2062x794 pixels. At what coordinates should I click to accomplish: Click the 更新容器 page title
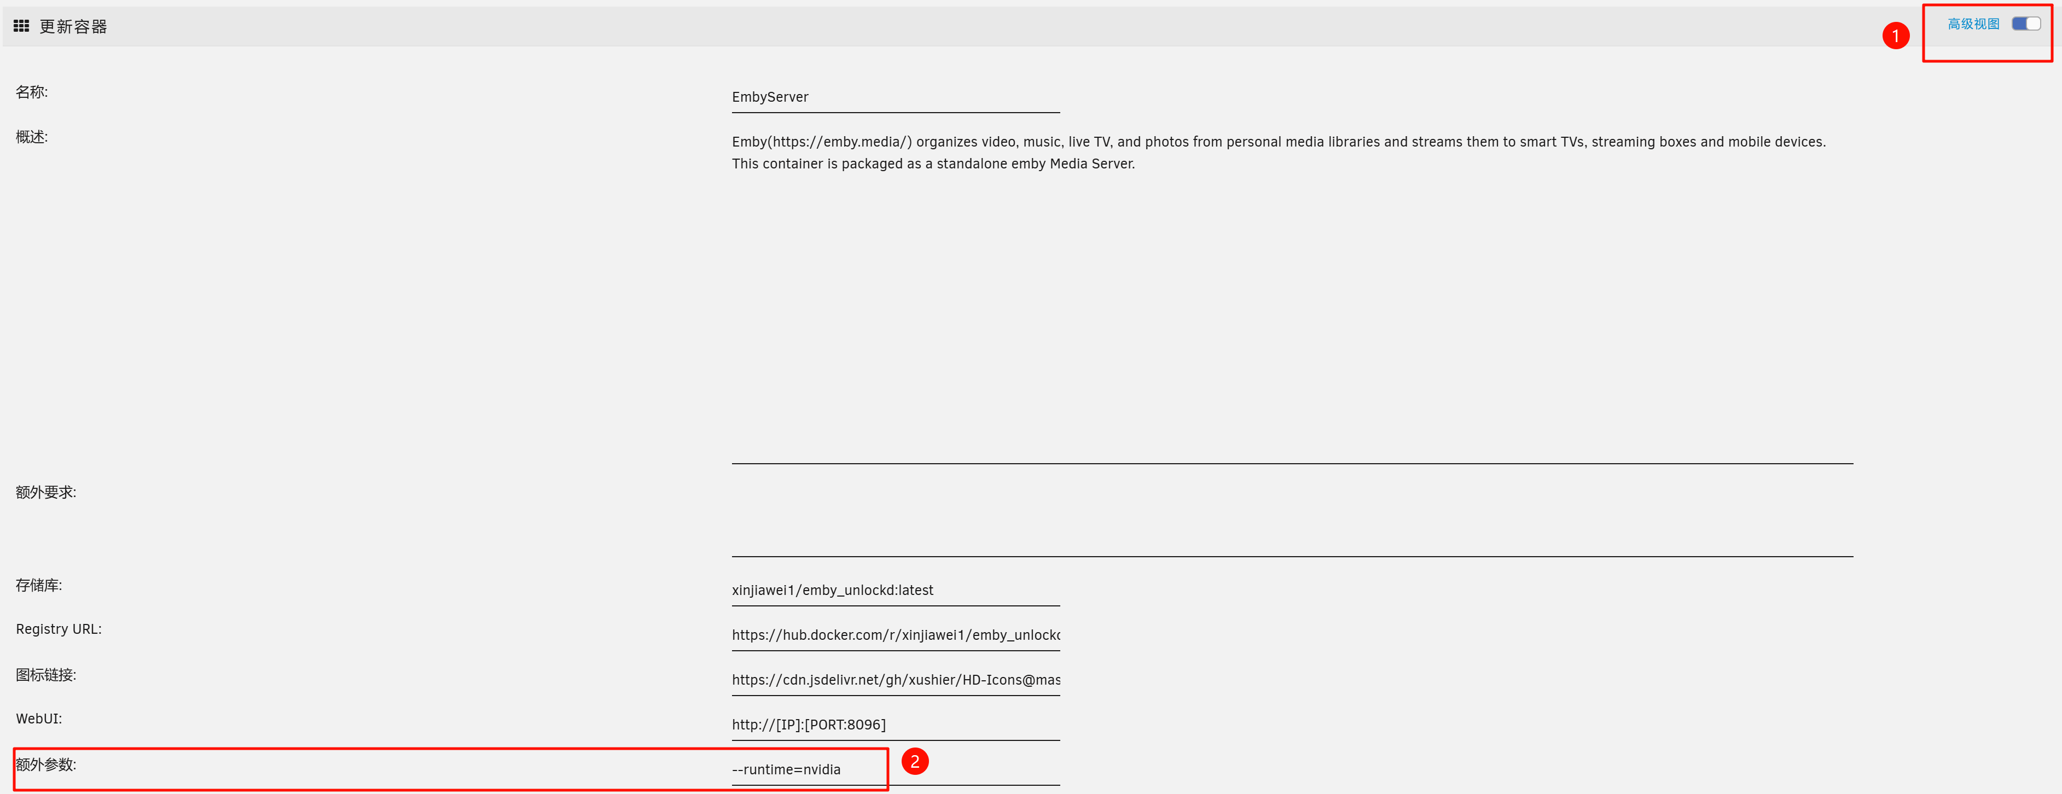pos(73,26)
